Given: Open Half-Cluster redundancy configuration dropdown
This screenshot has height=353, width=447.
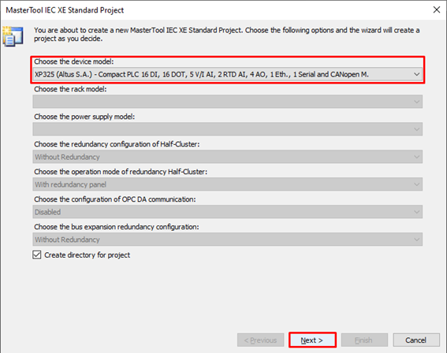Looking at the screenshot, I should [228, 157].
